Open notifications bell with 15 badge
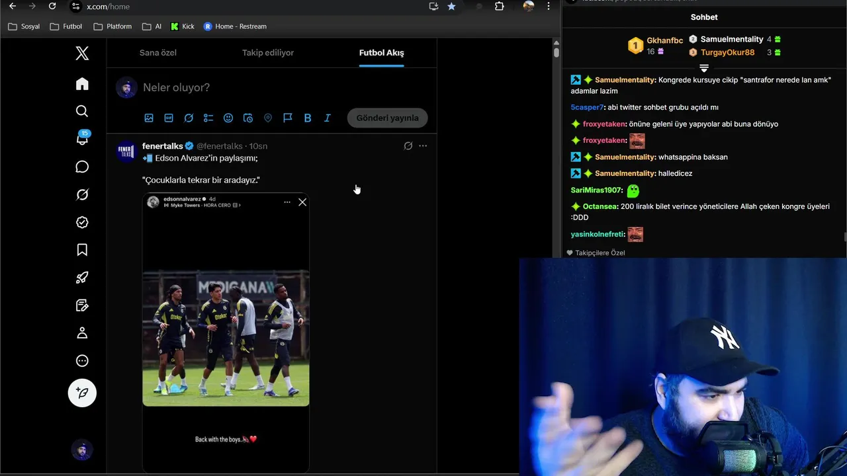The height and width of the screenshot is (476, 847). pyautogui.click(x=82, y=138)
